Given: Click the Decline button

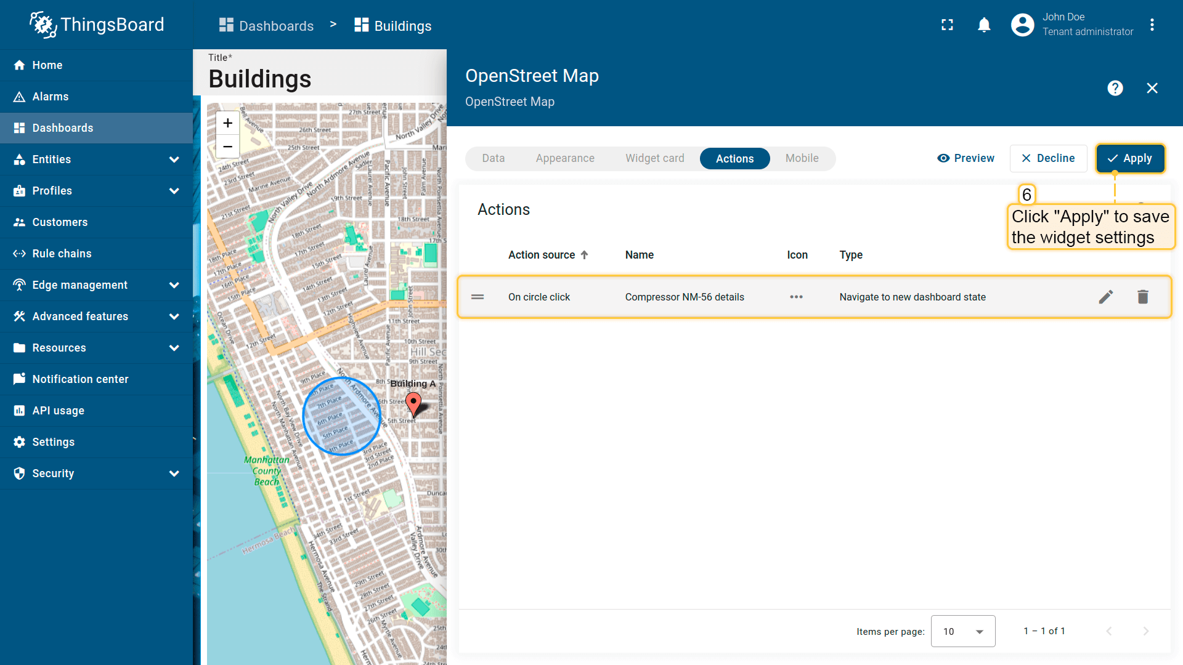Looking at the screenshot, I should pos(1048,158).
